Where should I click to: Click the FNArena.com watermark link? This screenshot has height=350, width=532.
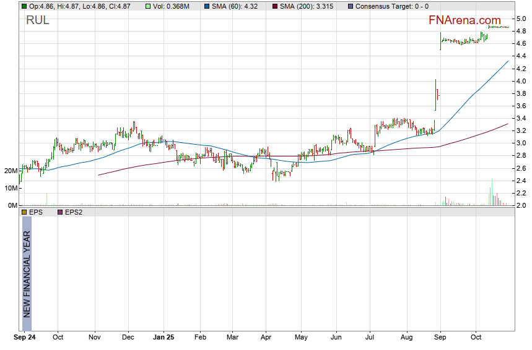click(464, 20)
